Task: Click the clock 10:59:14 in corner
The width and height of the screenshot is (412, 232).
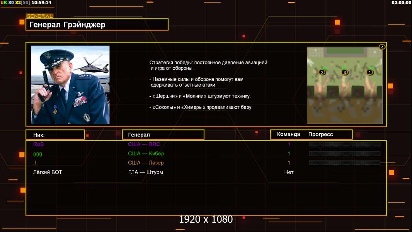Action: point(41,3)
